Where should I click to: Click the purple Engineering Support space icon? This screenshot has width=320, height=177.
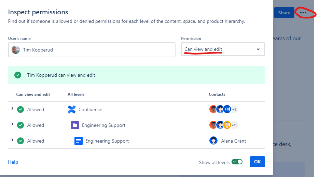coord(75,125)
